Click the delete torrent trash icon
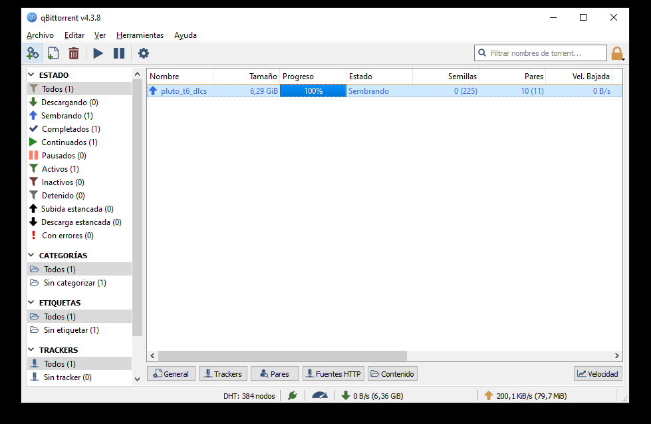Screen dimensions: 651x424 point(74,53)
